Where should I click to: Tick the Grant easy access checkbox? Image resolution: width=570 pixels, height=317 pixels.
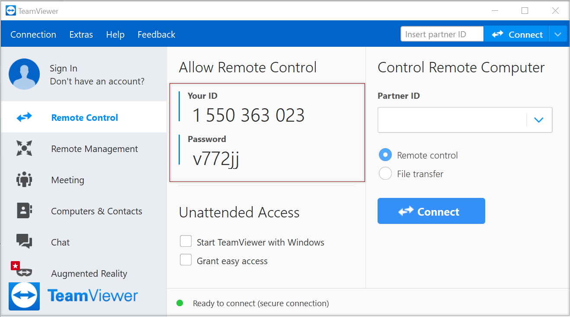point(186,260)
